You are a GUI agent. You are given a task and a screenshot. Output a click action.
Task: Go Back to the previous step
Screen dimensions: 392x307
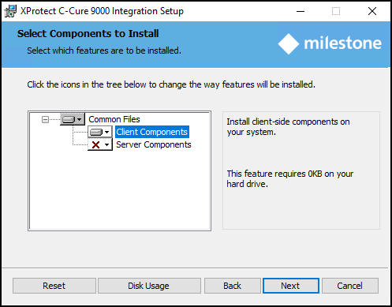click(233, 286)
